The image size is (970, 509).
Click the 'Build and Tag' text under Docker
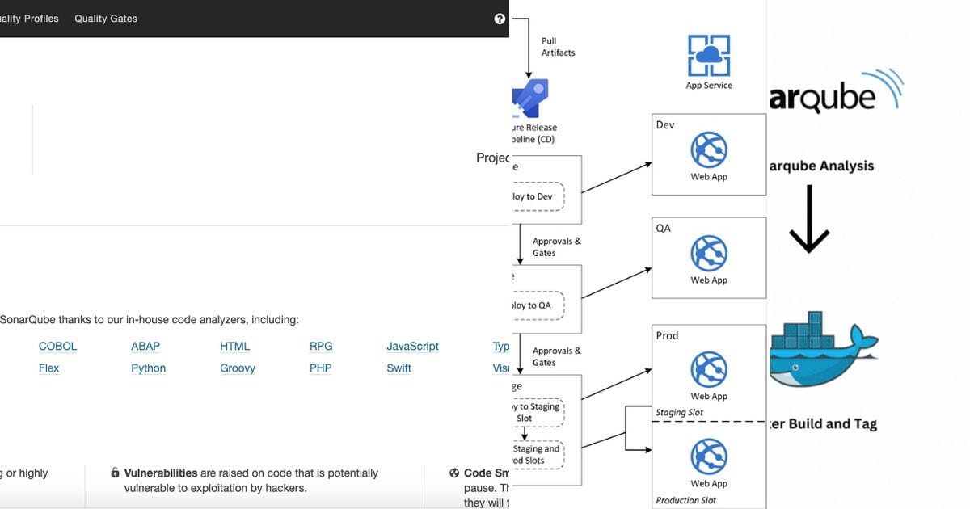click(833, 424)
